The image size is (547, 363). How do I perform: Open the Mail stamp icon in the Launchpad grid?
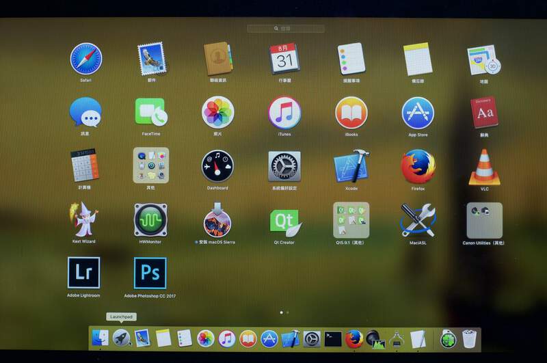(152, 59)
